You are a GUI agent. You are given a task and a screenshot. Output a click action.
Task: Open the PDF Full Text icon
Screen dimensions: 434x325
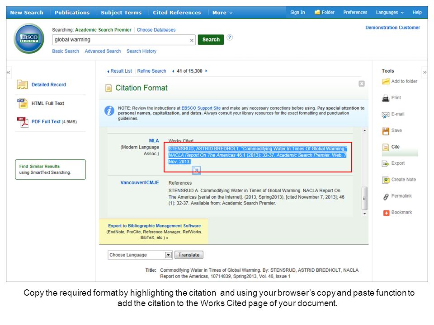click(x=23, y=122)
